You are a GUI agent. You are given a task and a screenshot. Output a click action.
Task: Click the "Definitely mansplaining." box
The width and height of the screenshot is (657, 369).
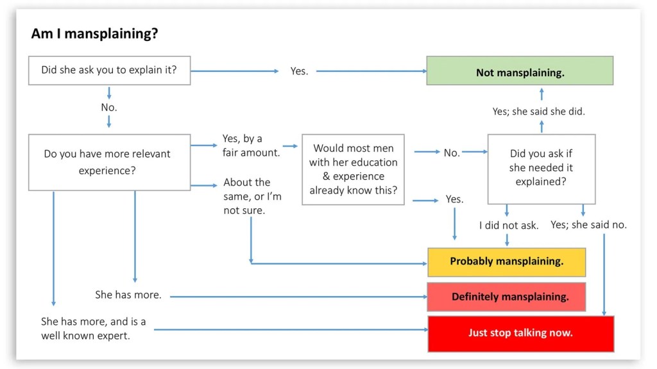tap(506, 297)
